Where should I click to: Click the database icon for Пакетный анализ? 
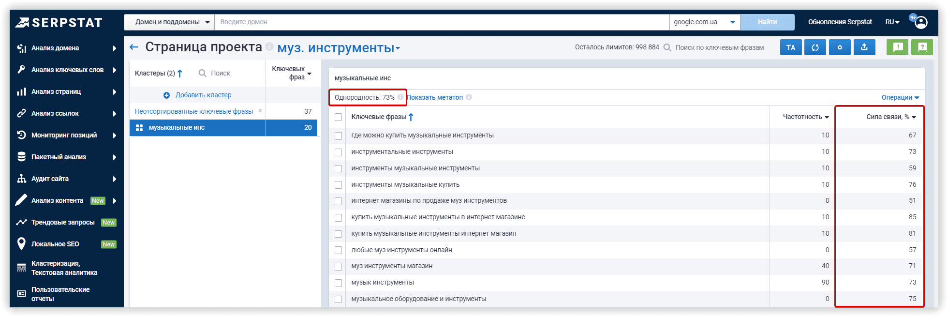click(21, 157)
